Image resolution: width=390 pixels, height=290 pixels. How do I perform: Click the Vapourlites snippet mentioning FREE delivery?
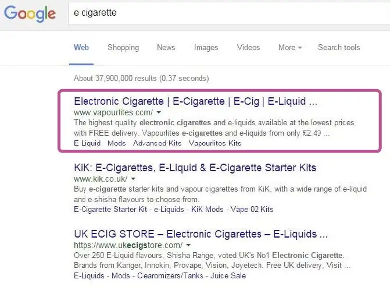(214, 128)
